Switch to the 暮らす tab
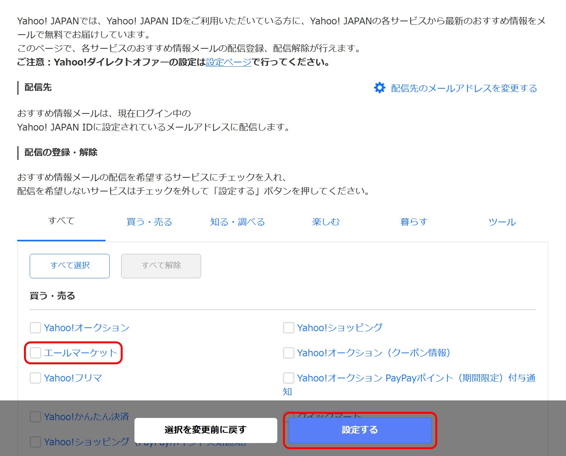This screenshot has width=566, height=456. click(x=414, y=222)
